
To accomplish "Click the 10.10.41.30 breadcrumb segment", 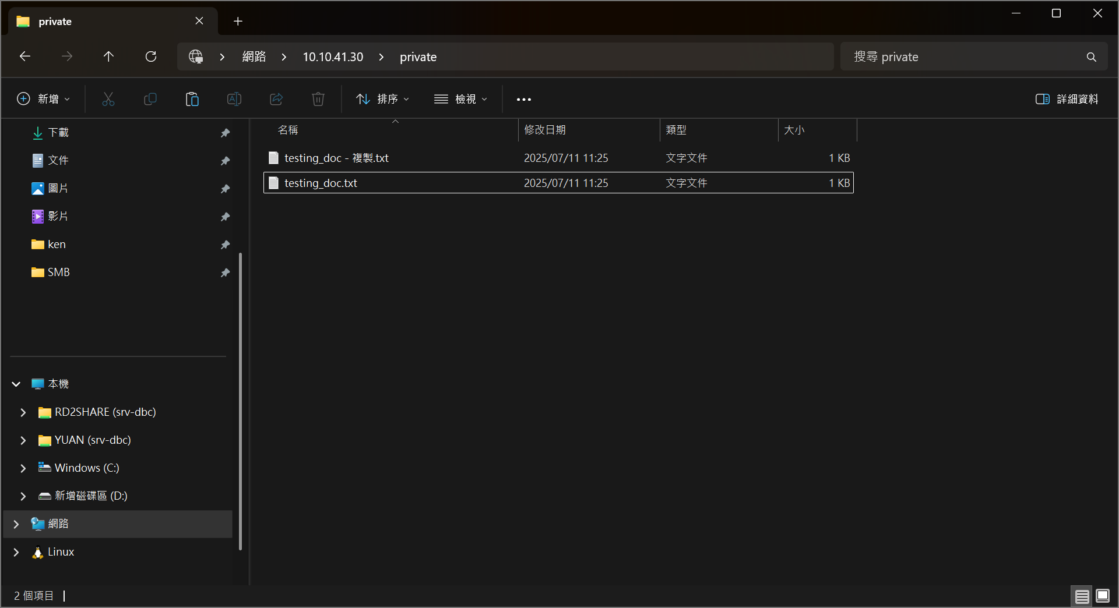I will click(x=333, y=57).
